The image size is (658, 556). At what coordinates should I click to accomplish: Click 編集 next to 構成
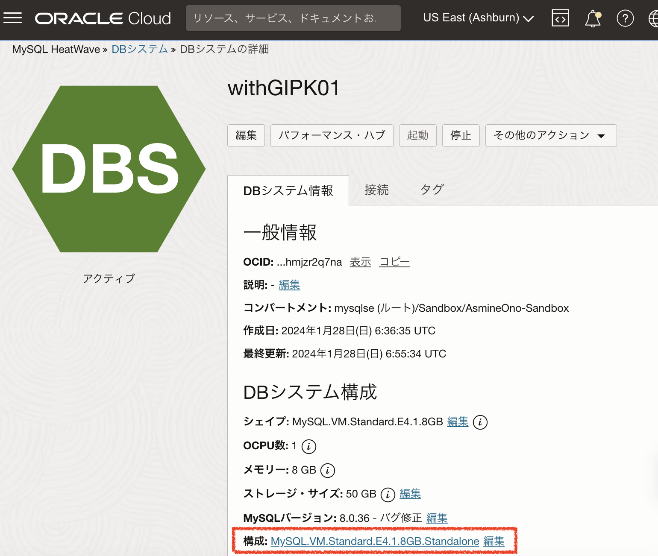(x=494, y=541)
